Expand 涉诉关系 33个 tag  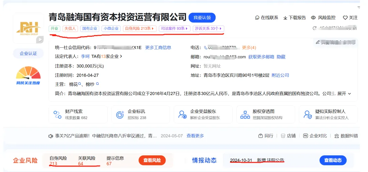[x=209, y=29]
